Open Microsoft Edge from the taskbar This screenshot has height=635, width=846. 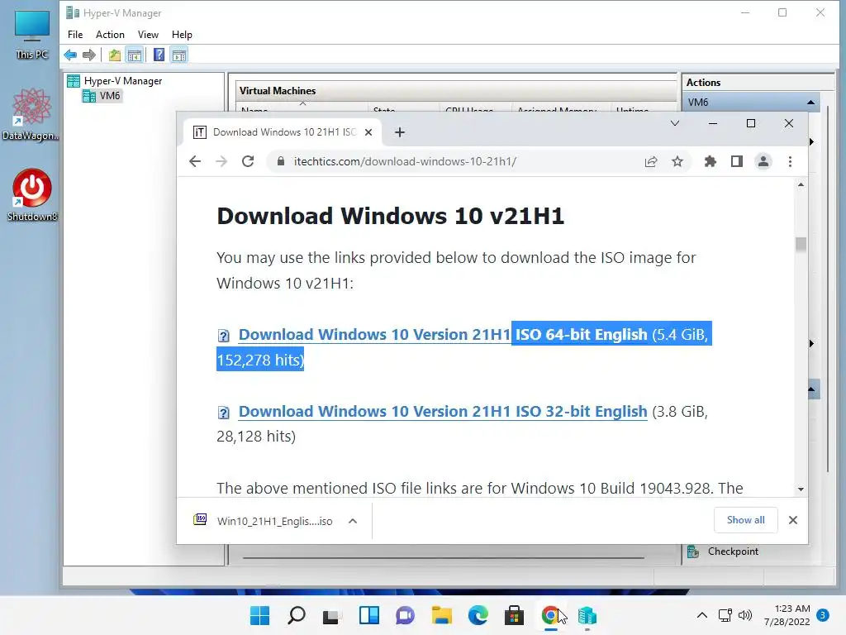478,615
